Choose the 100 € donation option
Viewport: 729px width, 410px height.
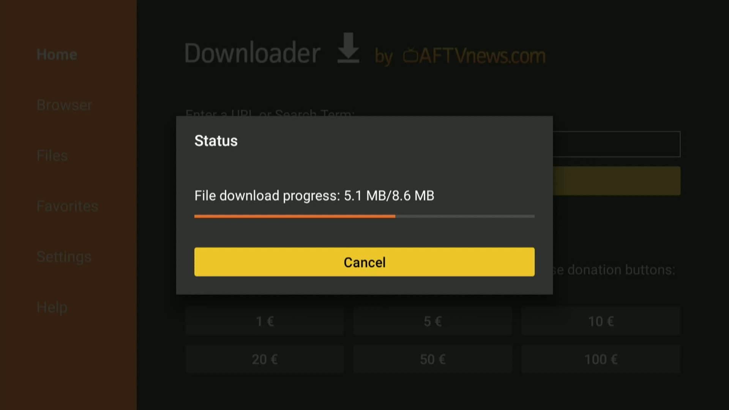pyautogui.click(x=601, y=359)
